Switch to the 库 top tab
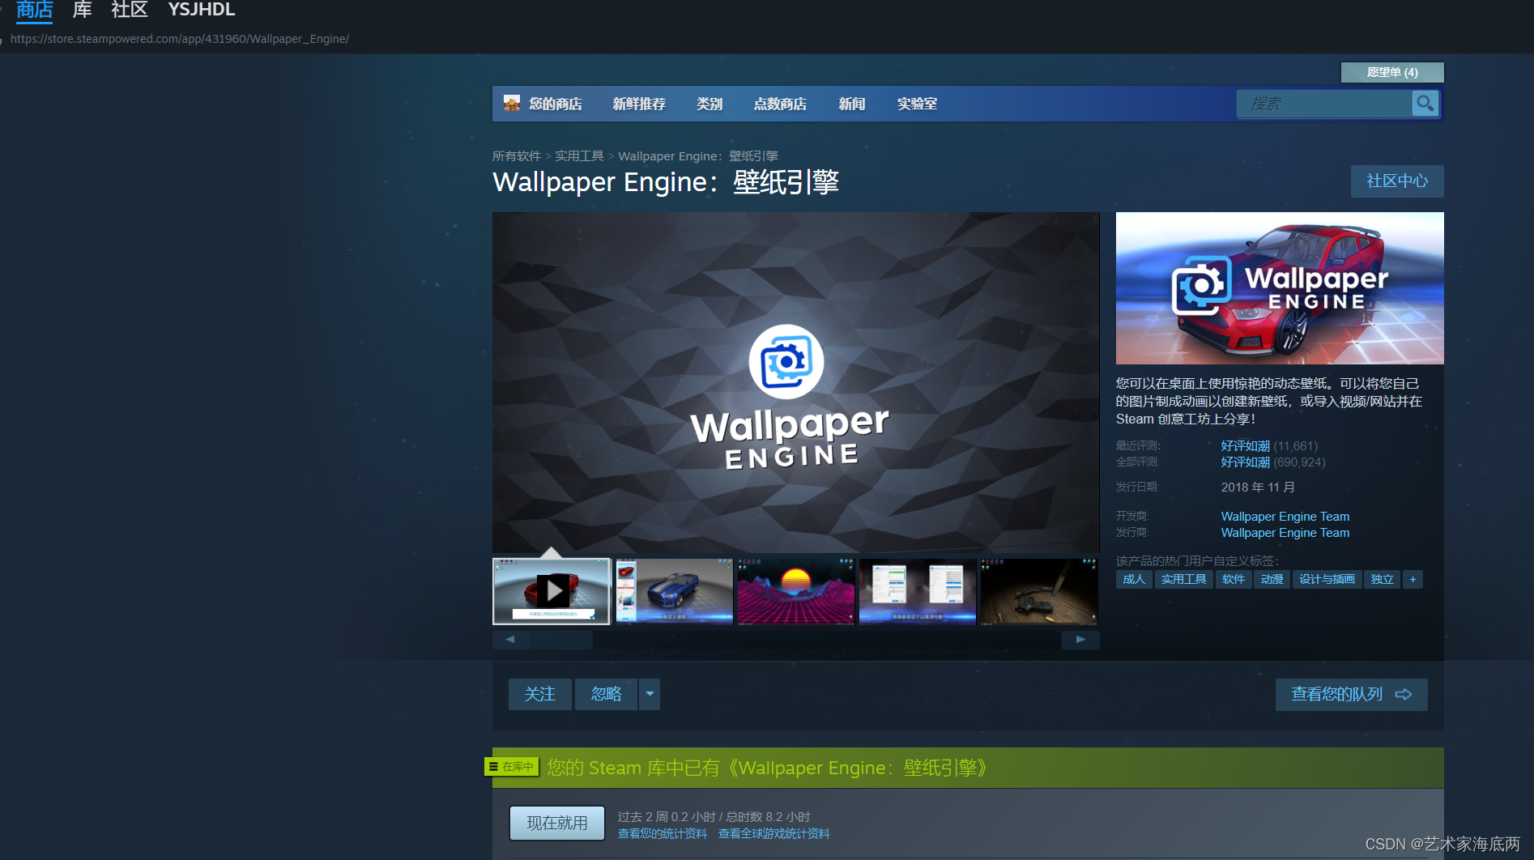 (82, 10)
